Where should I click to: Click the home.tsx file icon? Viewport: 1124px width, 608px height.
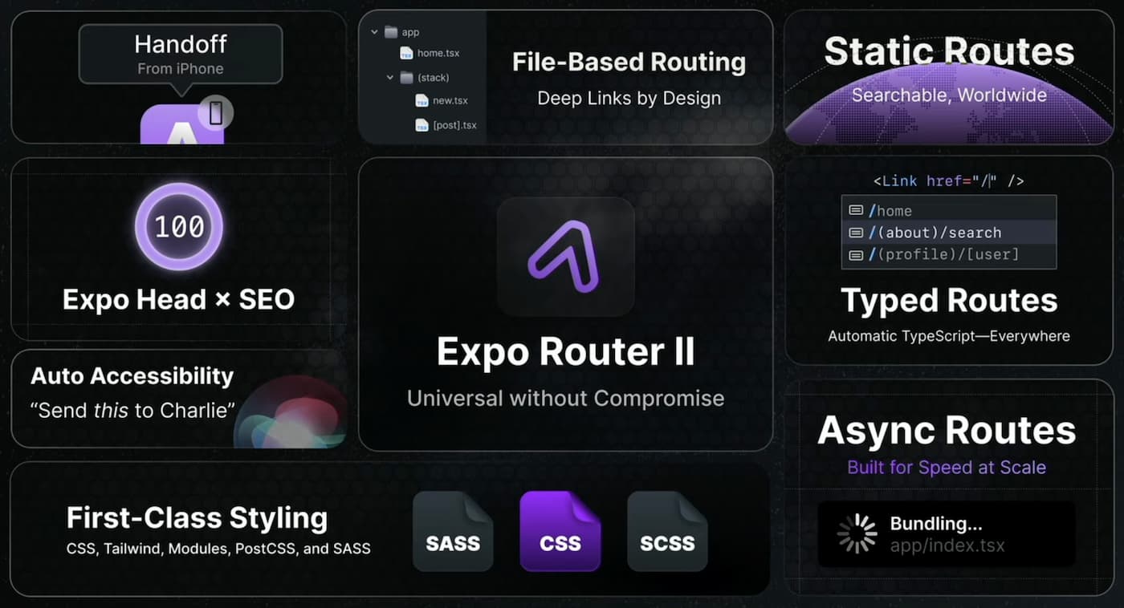tap(407, 53)
